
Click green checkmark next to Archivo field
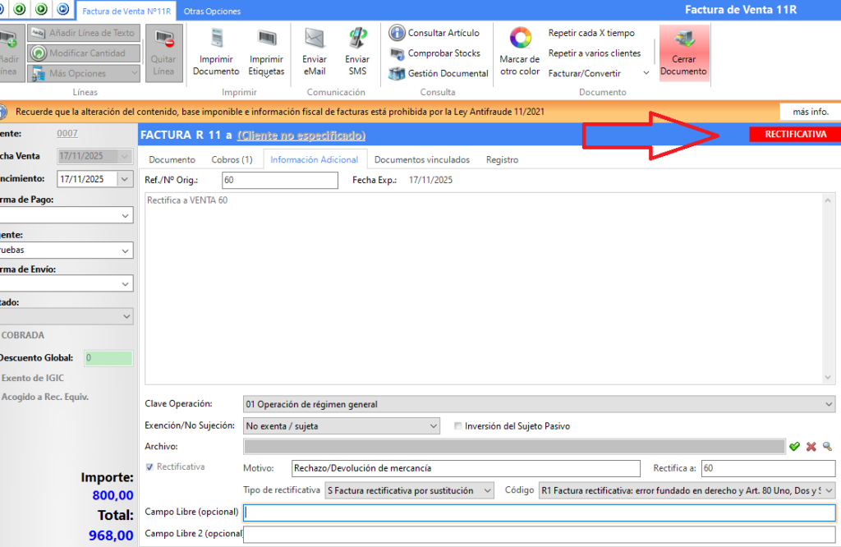(x=794, y=447)
